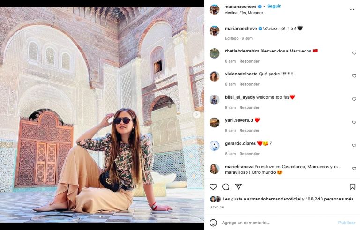The height and width of the screenshot is (230, 360).
Task: Open more options three-dot menu
Action: point(352,9)
